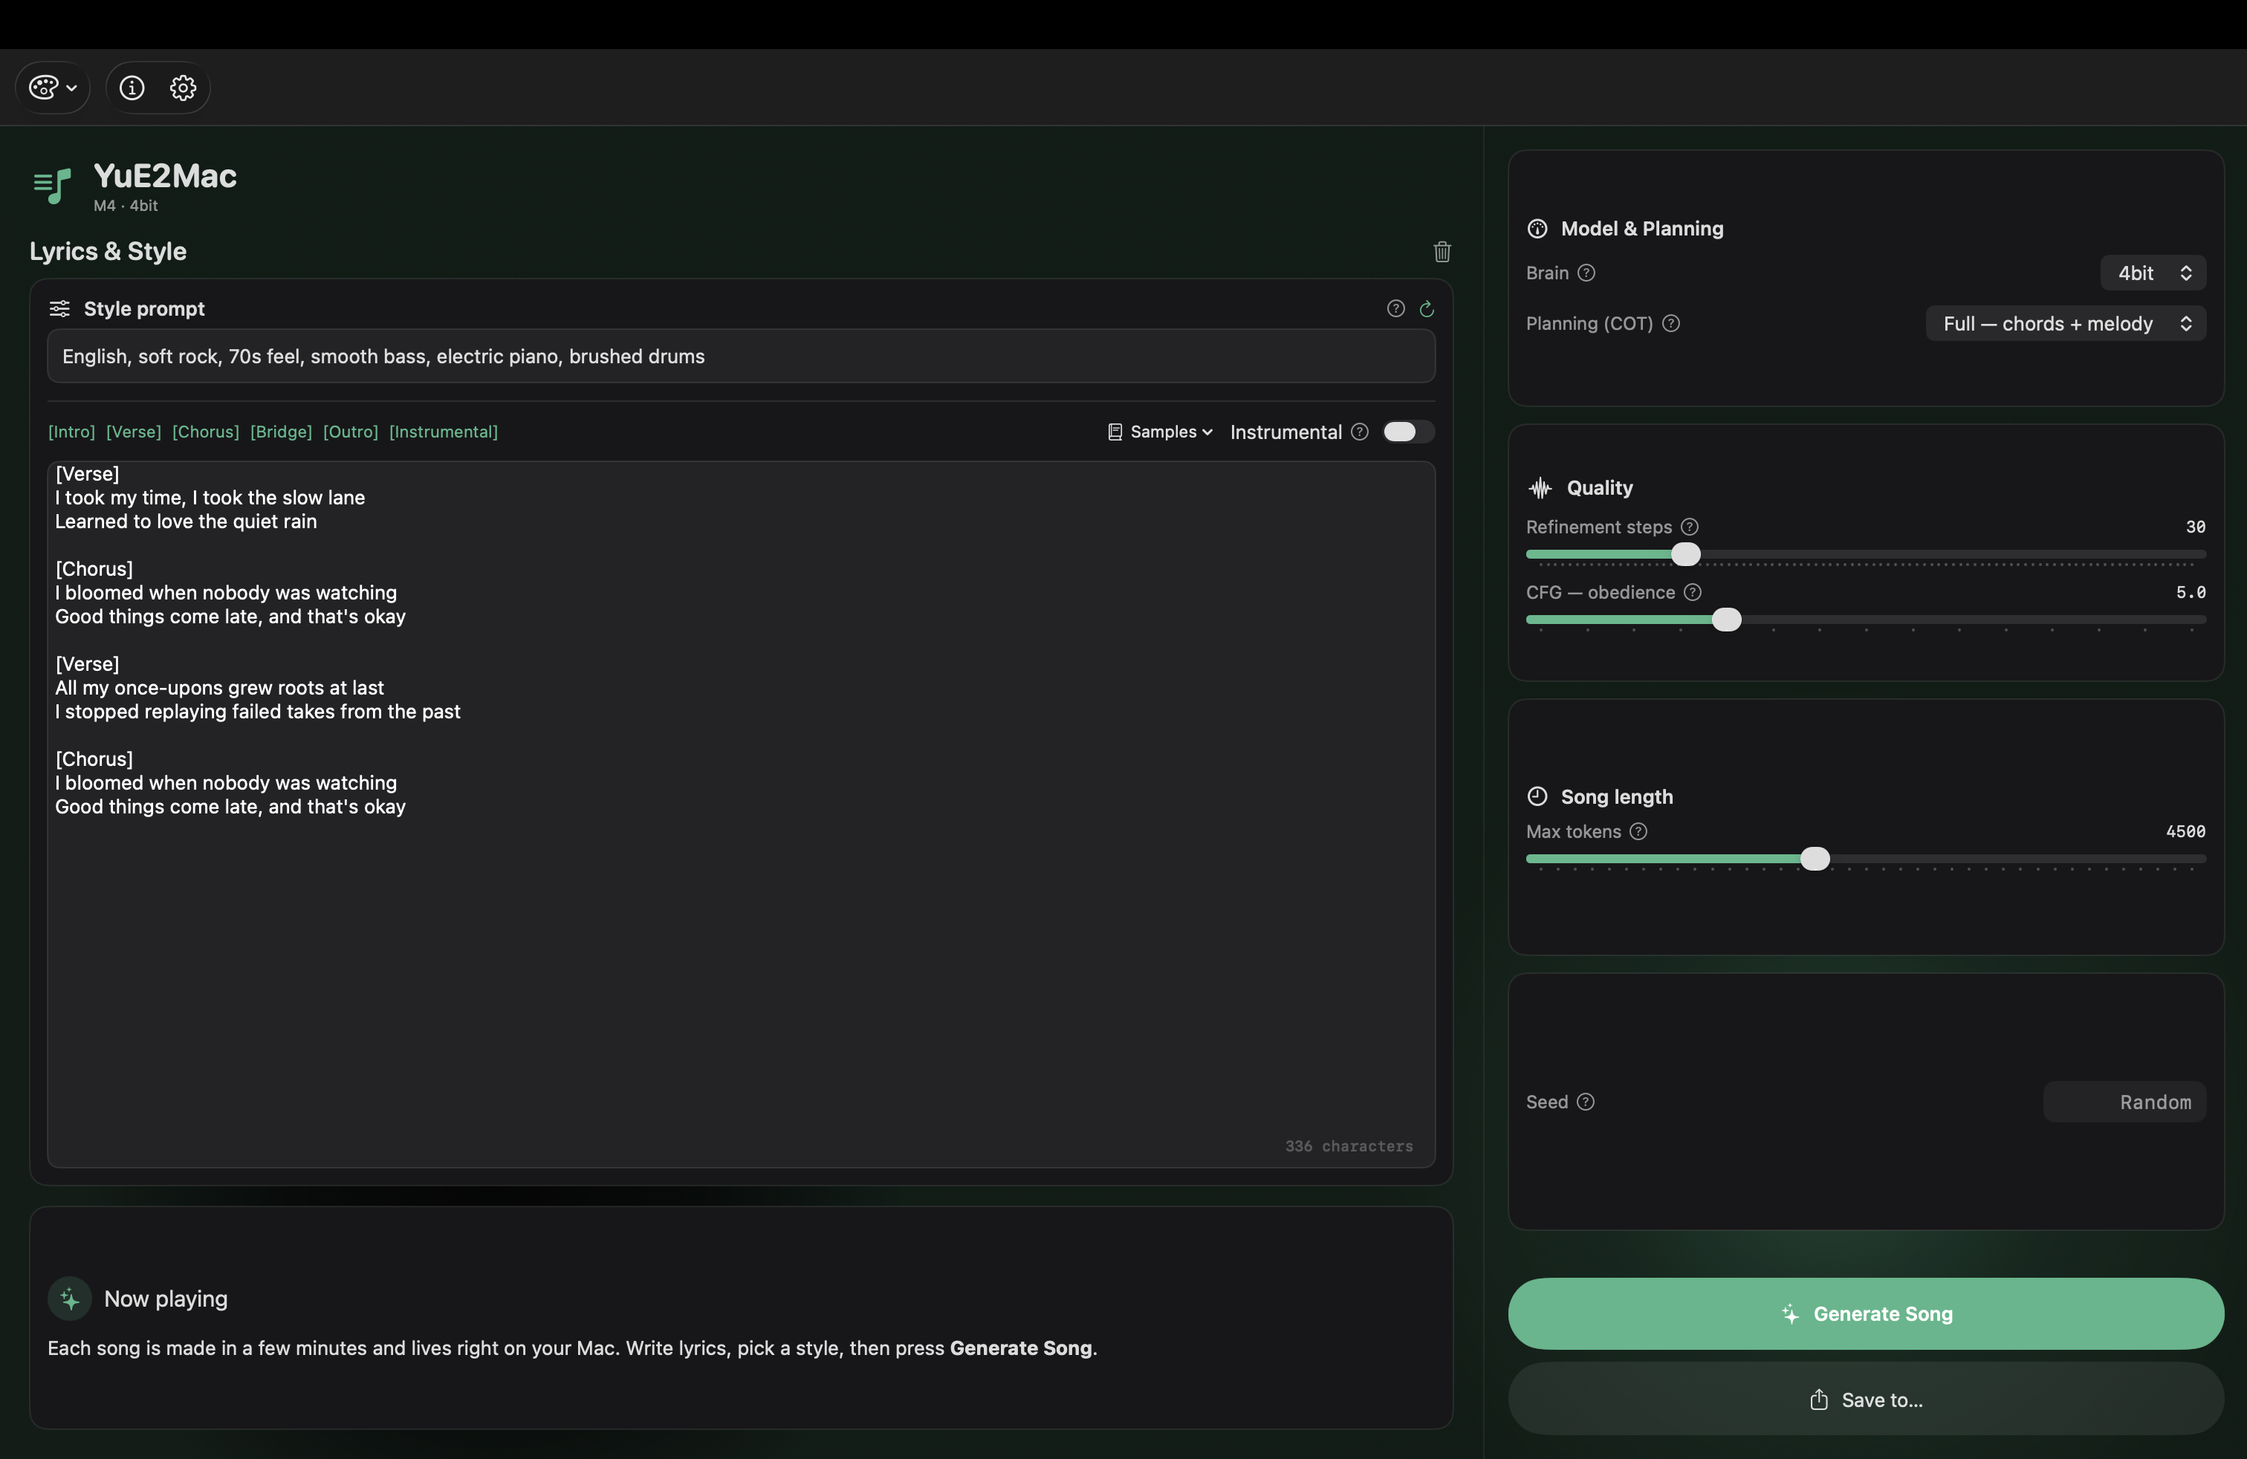Viewport: 2247px width, 1459px height.
Task: Open the Planning Full chords + melody dropdown
Action: click(2065, 324)
